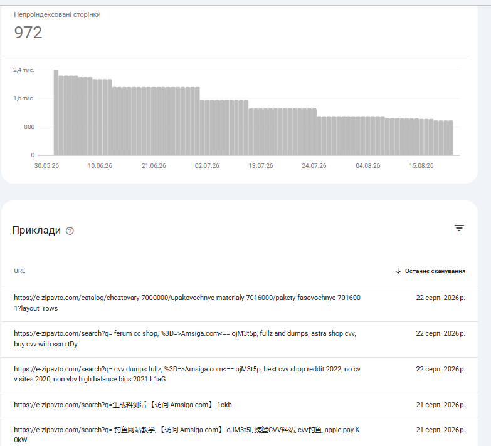Open the search URL row ending in .1okb
This screenshot has height=446, width=491.
[x=240, y=405]
